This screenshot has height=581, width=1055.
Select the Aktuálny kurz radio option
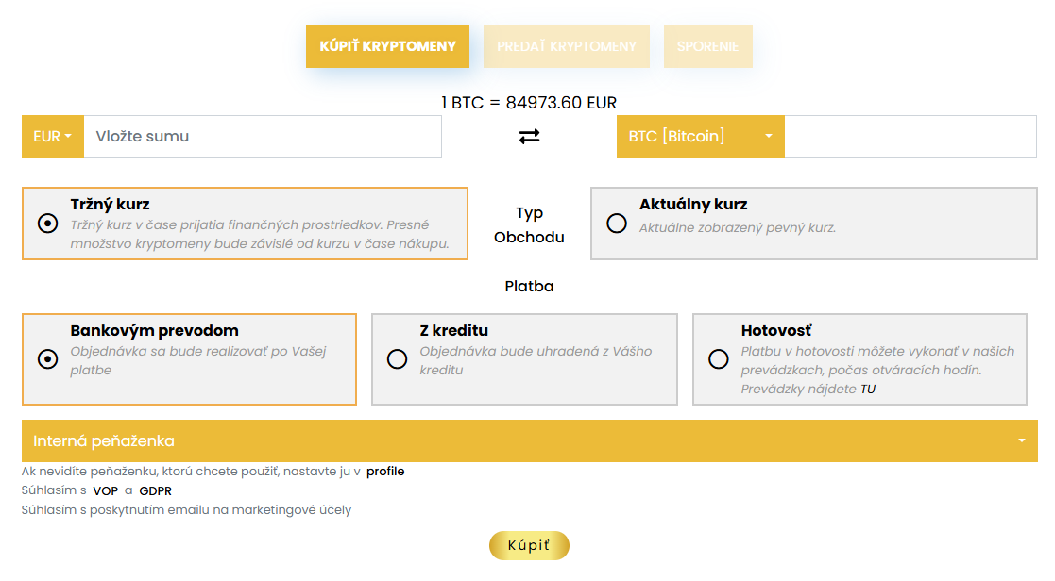[617, 224]
